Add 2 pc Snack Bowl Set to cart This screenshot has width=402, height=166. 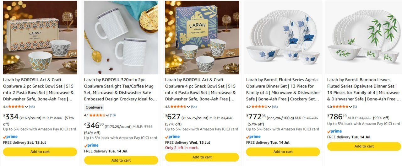point(40,152)
